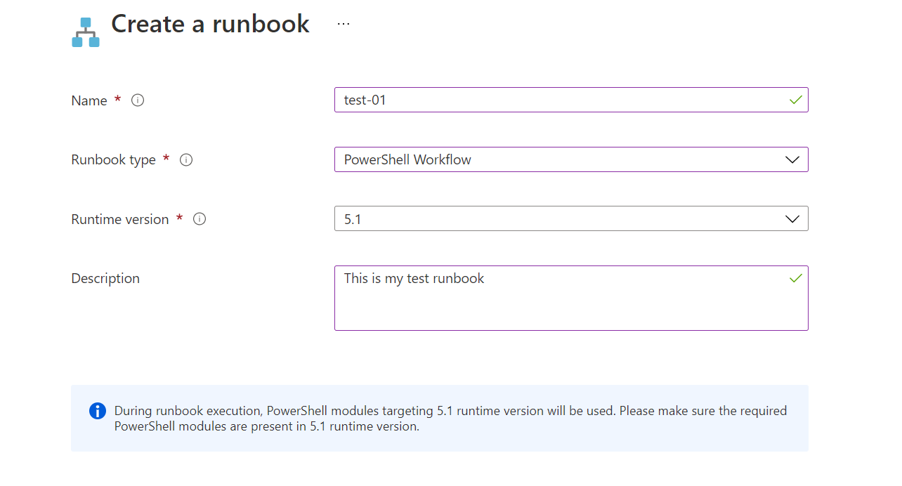Image resolution: width=902 pixels, height=486 pixels.
Task: Click the required asterisk beside Runbook type
Action: 166,159
